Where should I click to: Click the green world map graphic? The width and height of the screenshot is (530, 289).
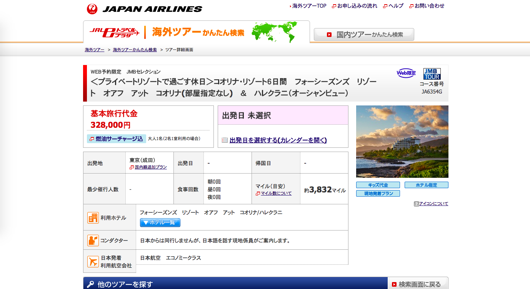275,32
